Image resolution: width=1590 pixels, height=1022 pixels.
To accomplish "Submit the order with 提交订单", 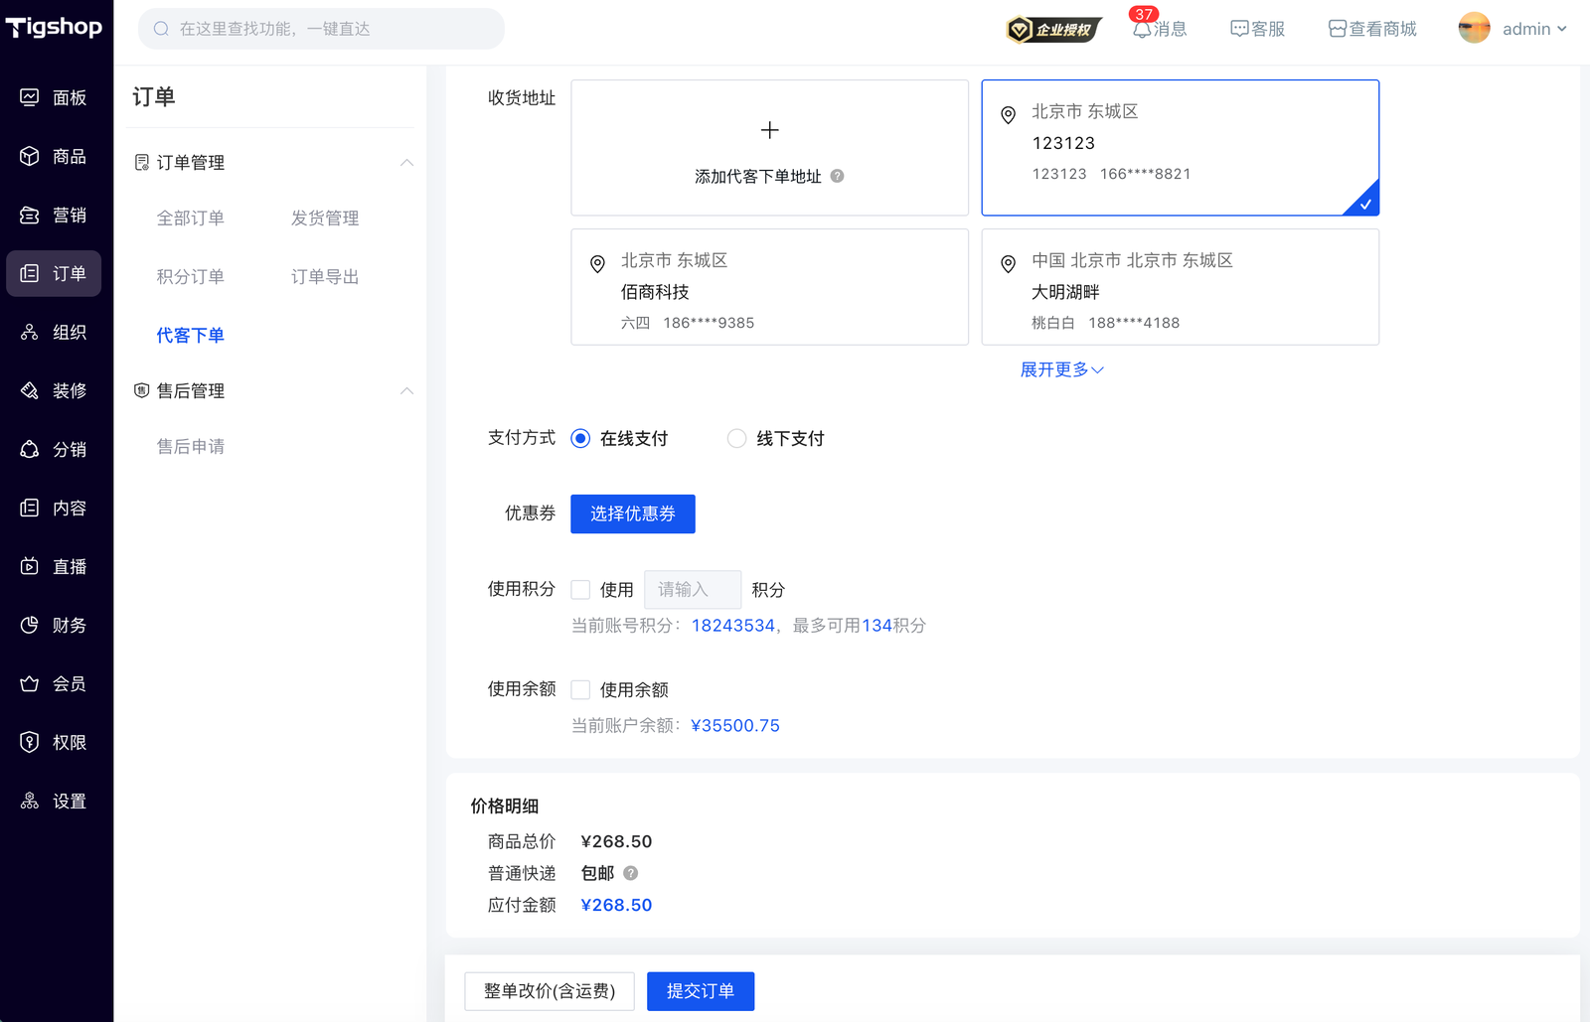I will click(x=700, y=991).
